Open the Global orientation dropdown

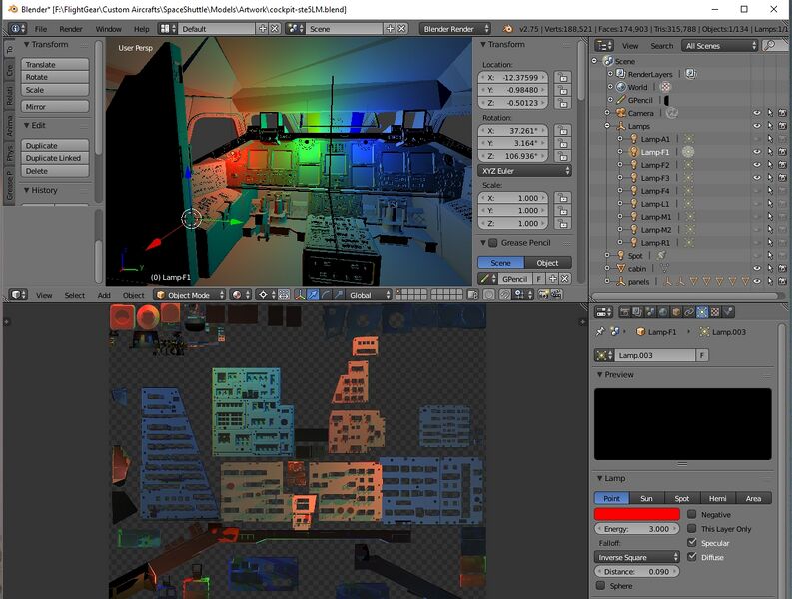(370, 295)
